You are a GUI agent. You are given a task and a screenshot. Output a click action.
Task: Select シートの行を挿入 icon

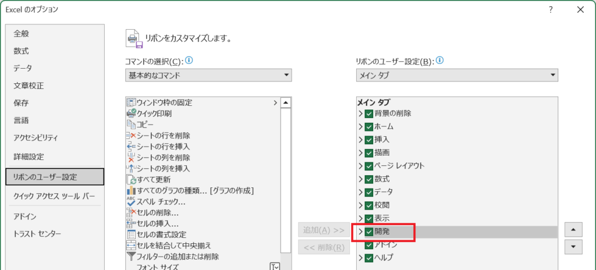131,146
